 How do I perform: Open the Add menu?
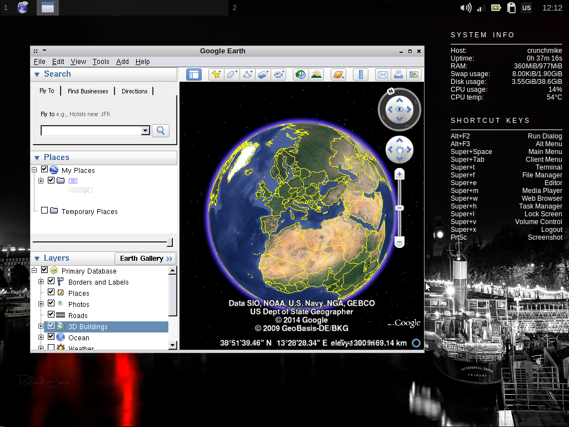pyautogui.click(x=122, y=62)
